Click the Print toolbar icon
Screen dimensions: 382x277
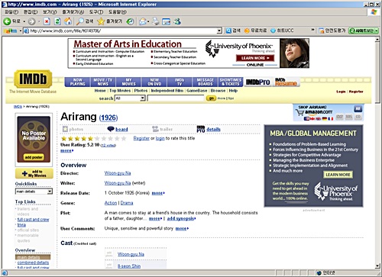coord(156,21)
